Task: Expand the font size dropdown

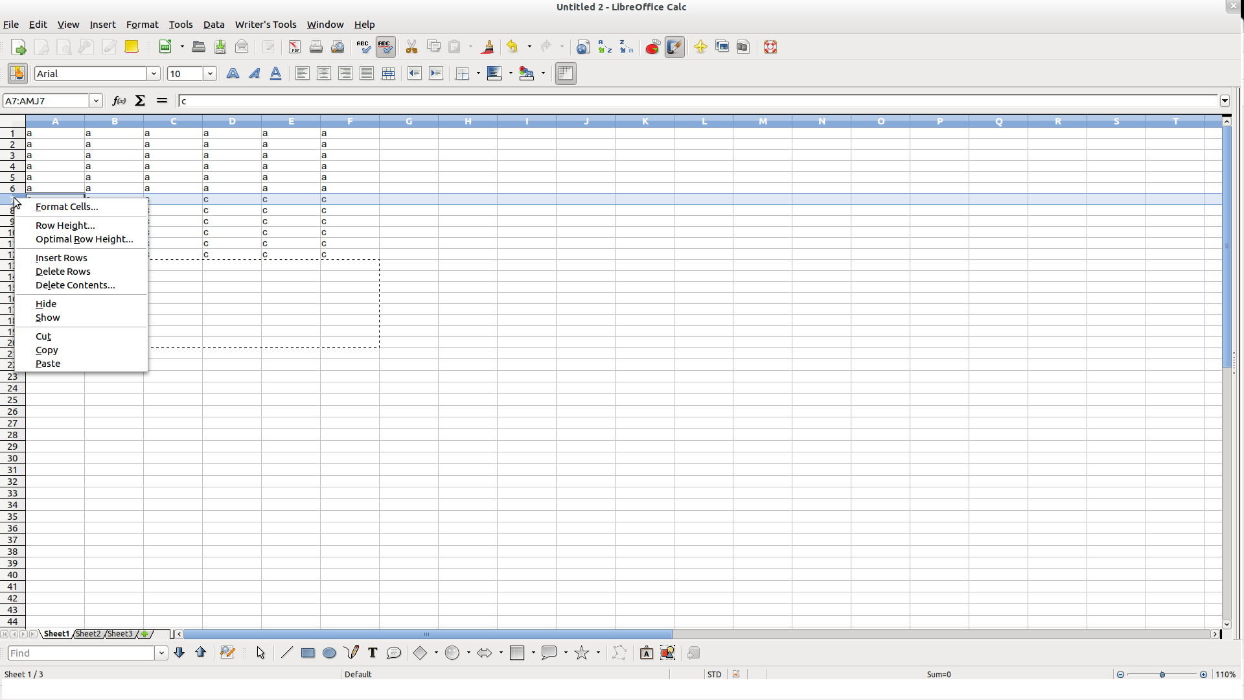Action: 210,73
